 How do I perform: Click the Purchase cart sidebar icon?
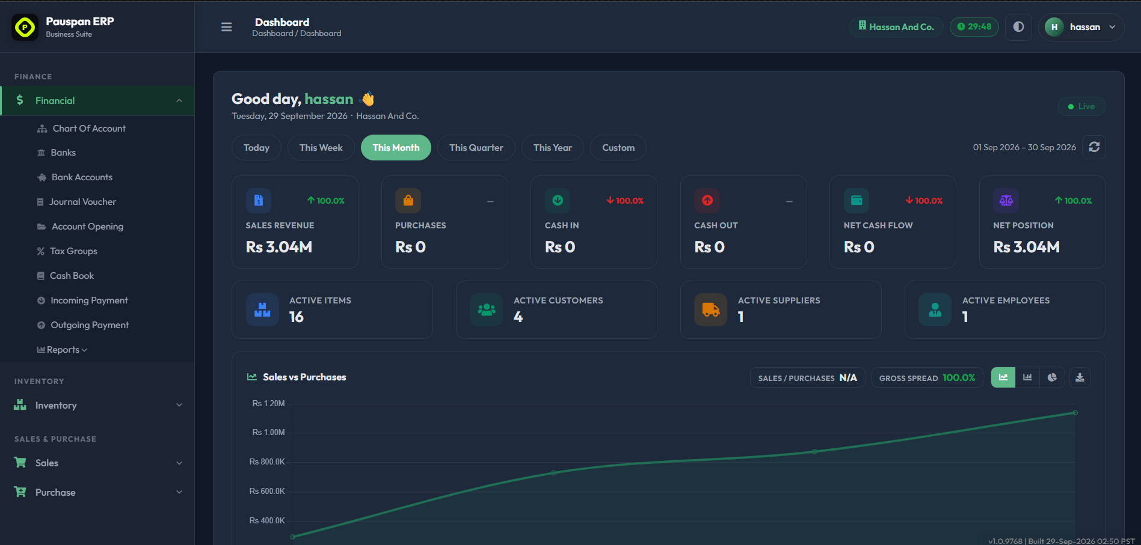20,492
